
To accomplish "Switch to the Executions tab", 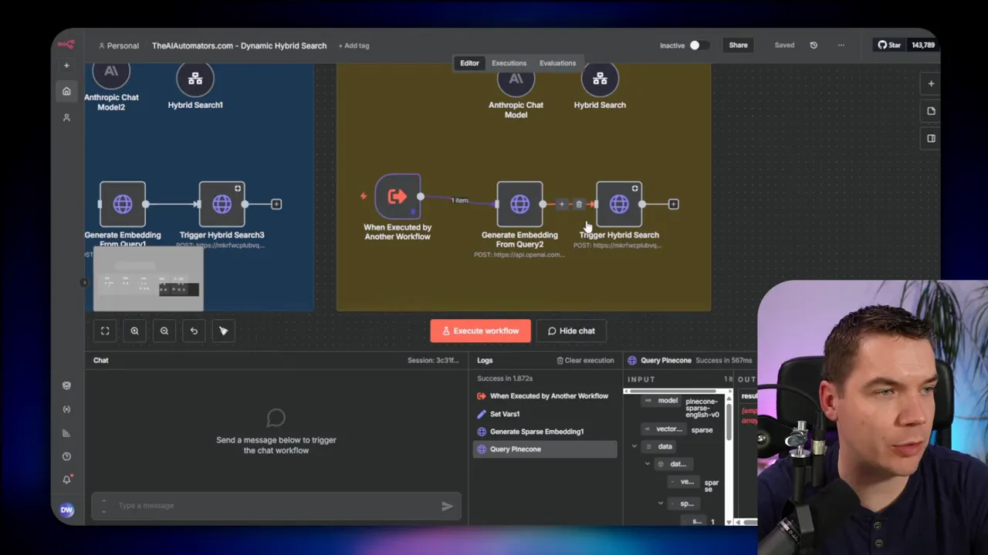I will 509,63.
